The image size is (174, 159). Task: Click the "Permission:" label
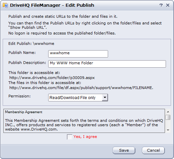click(x=19, y=96)
